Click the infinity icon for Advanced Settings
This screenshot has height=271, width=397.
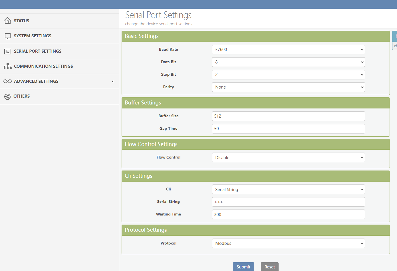[x=8, y=81]
